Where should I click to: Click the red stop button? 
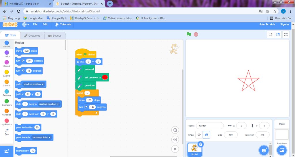pyautogui.click(x=196, y=35)
